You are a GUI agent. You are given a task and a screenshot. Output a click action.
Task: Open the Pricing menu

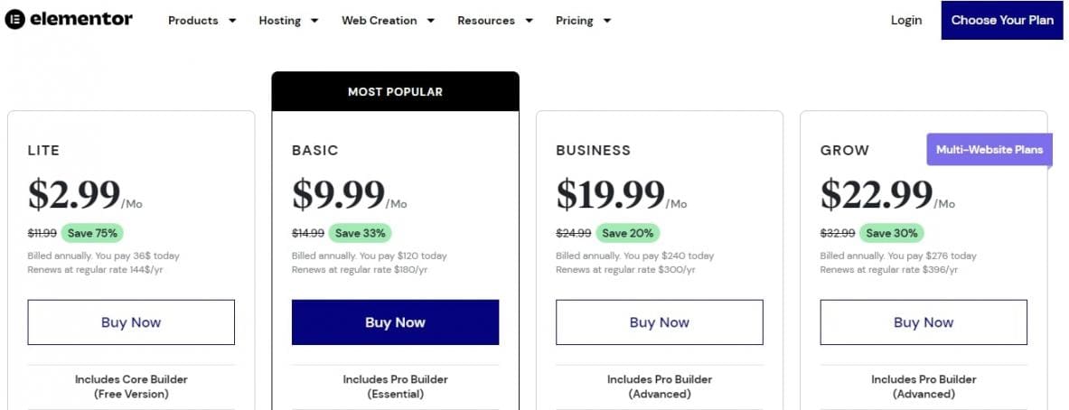click(575, 21)
